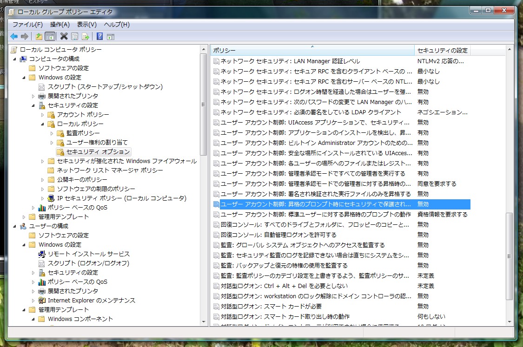Click the Forward arrow in toolbar

25,36
